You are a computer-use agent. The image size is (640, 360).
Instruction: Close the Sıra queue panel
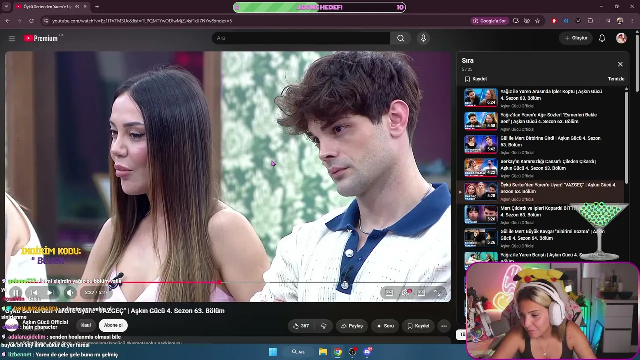click(x=620, y=64)
